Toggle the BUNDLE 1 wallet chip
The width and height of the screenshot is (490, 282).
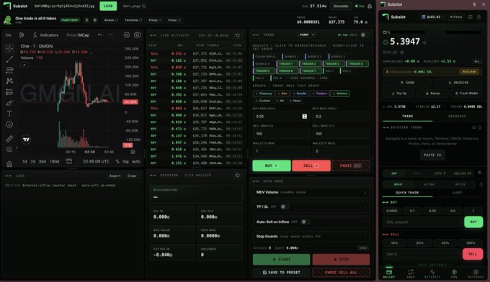pyautogui.click(x=292, y=56)
